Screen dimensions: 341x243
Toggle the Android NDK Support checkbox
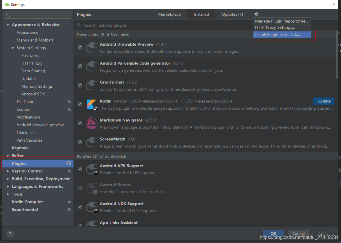[80, 207]
